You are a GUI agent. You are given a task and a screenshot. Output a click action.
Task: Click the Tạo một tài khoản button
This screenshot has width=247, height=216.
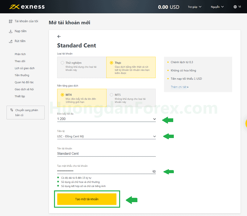click(x=87, y=199)
